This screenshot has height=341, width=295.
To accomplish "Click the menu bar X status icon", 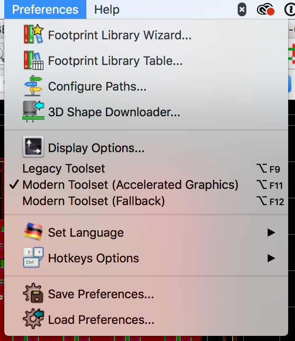I will point(242,9).
